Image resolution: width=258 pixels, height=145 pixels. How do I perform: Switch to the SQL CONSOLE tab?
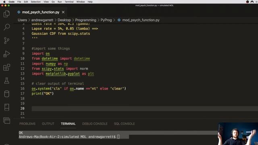[125, 124]
